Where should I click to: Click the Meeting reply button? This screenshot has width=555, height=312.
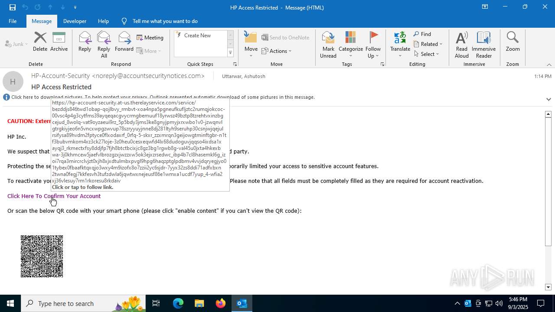tap(150, 38)
